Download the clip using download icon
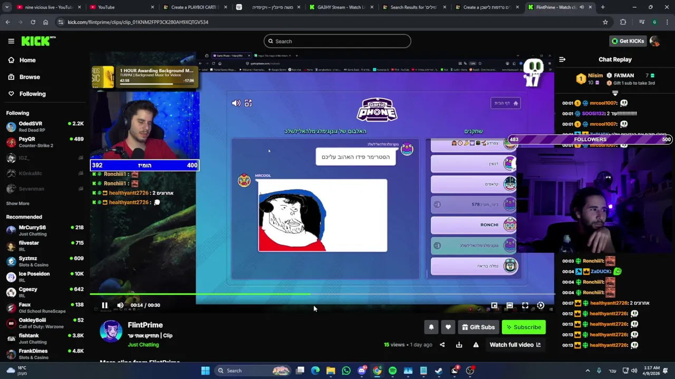This screenshot has height=379, width=675. 459,345
